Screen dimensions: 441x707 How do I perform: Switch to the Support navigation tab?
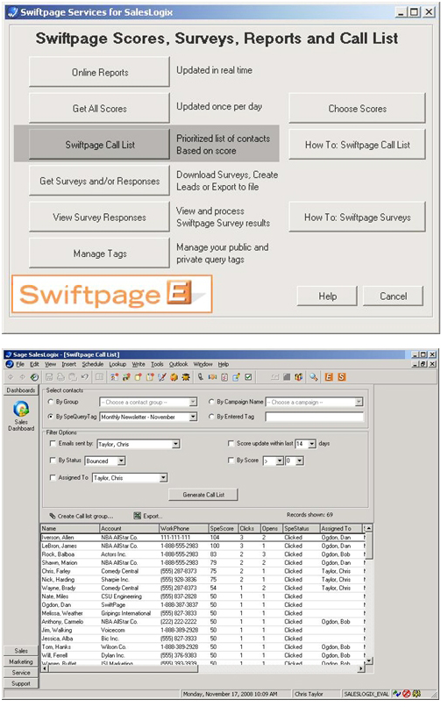point(21,683)
